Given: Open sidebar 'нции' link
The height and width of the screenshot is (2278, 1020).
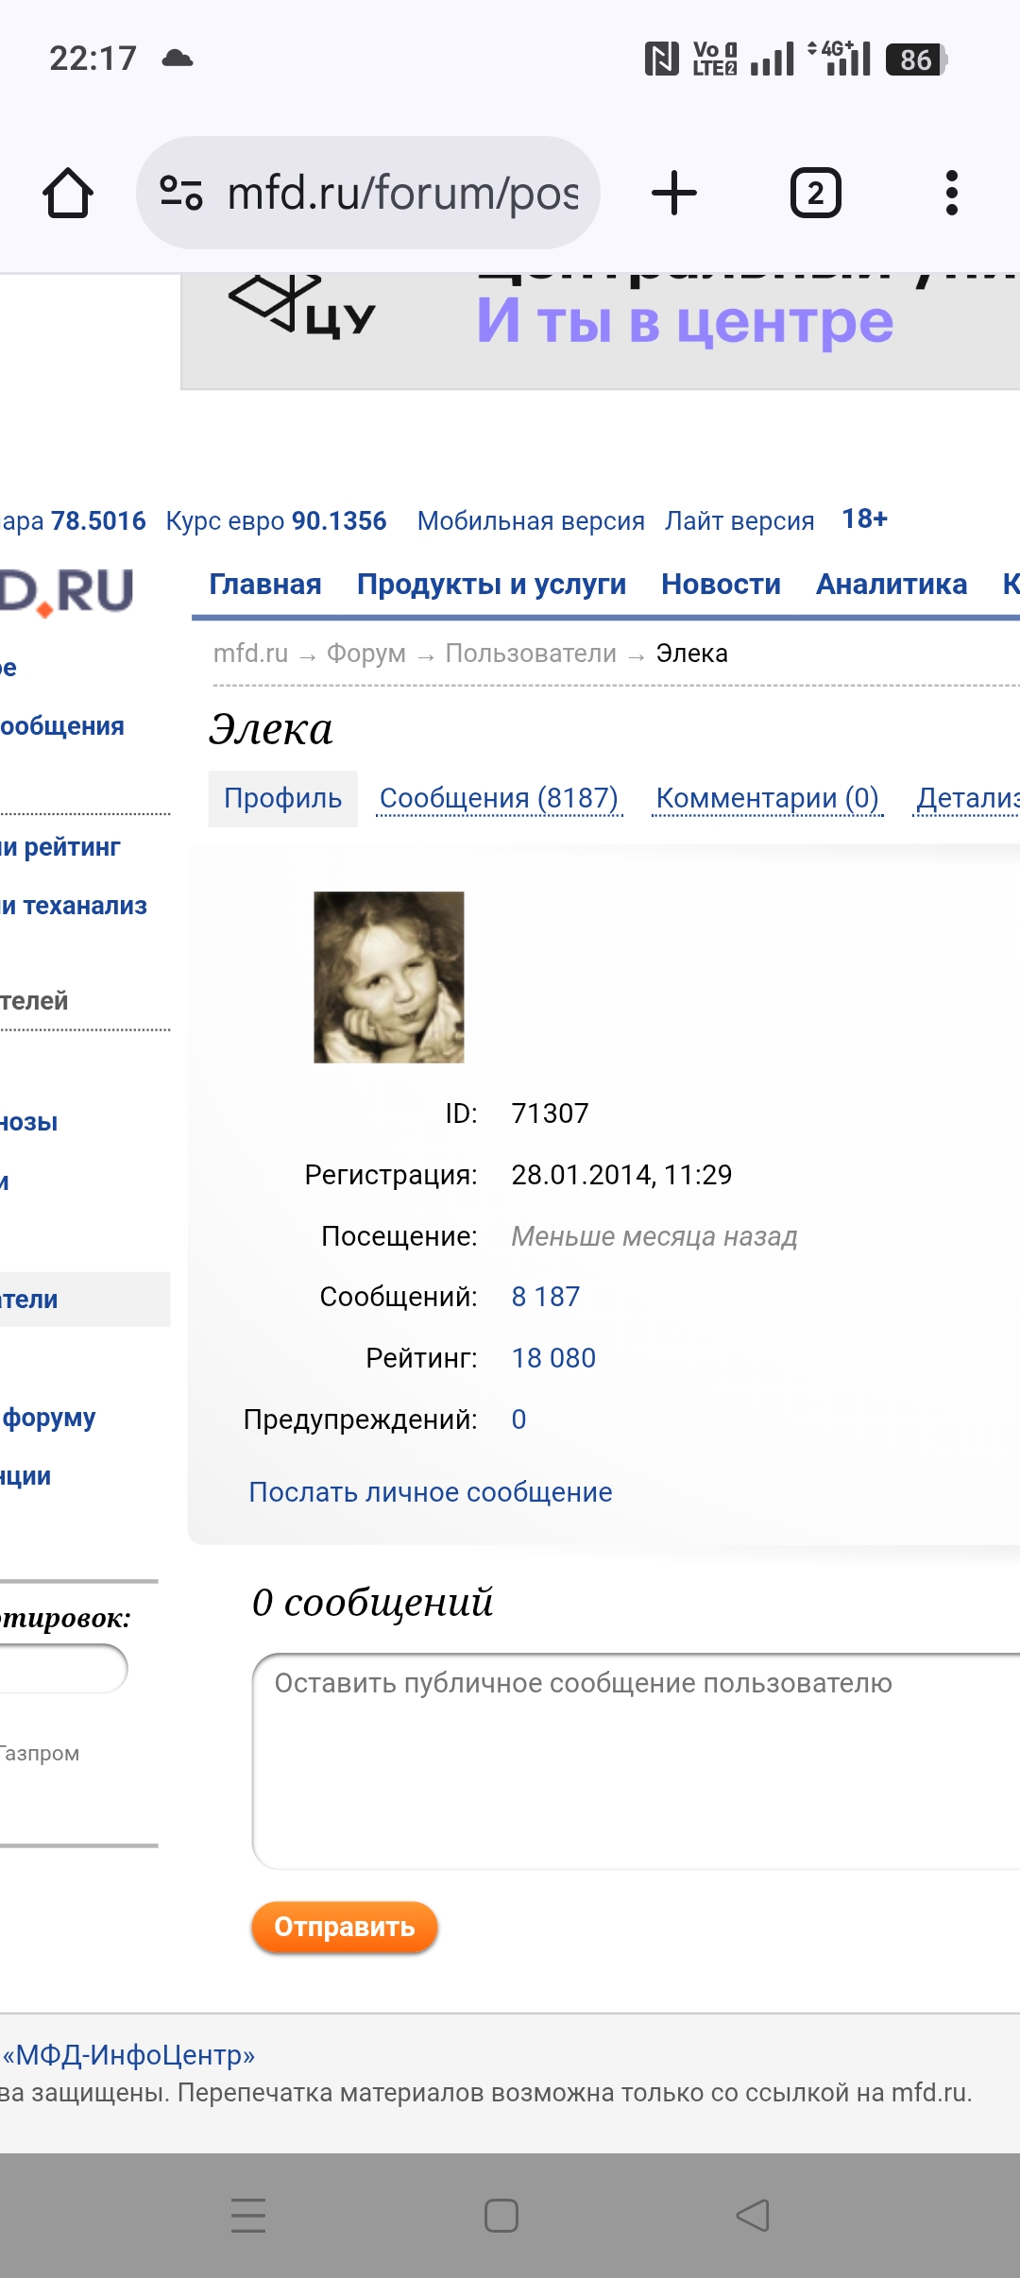Looking at the screenshot, I should pyautogui.click(x=25, y=1476).
